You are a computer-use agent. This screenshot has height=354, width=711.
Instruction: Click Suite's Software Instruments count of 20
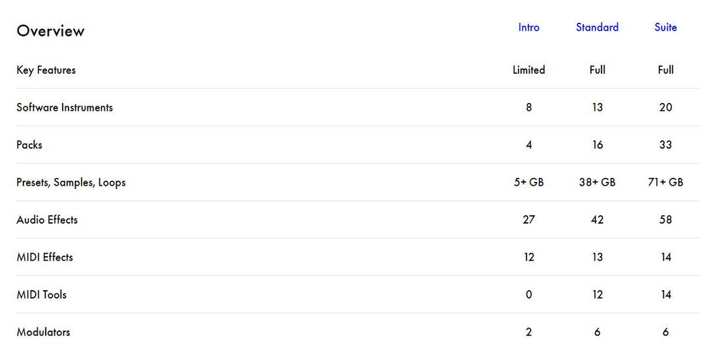pos(665,108)
